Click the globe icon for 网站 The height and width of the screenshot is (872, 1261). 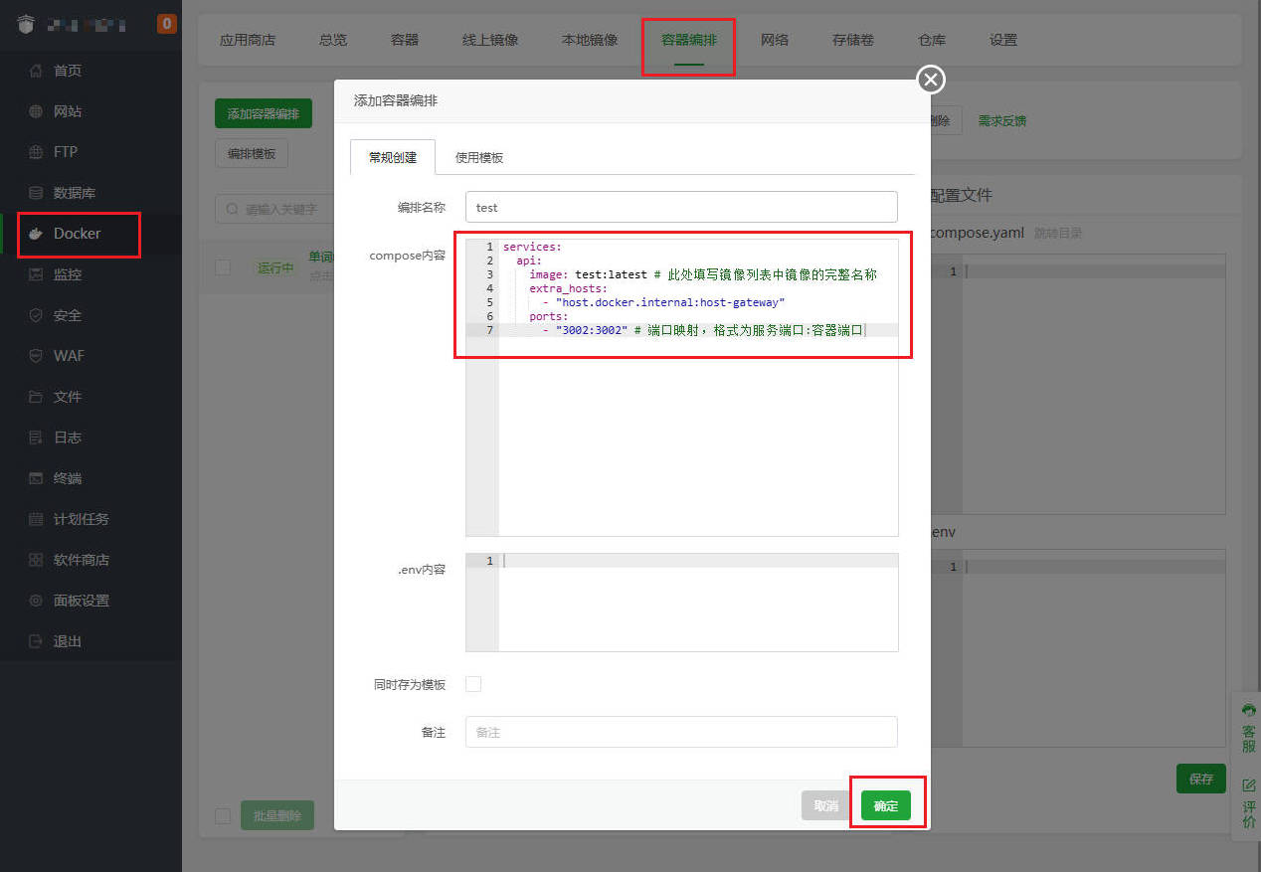point(36,111)
